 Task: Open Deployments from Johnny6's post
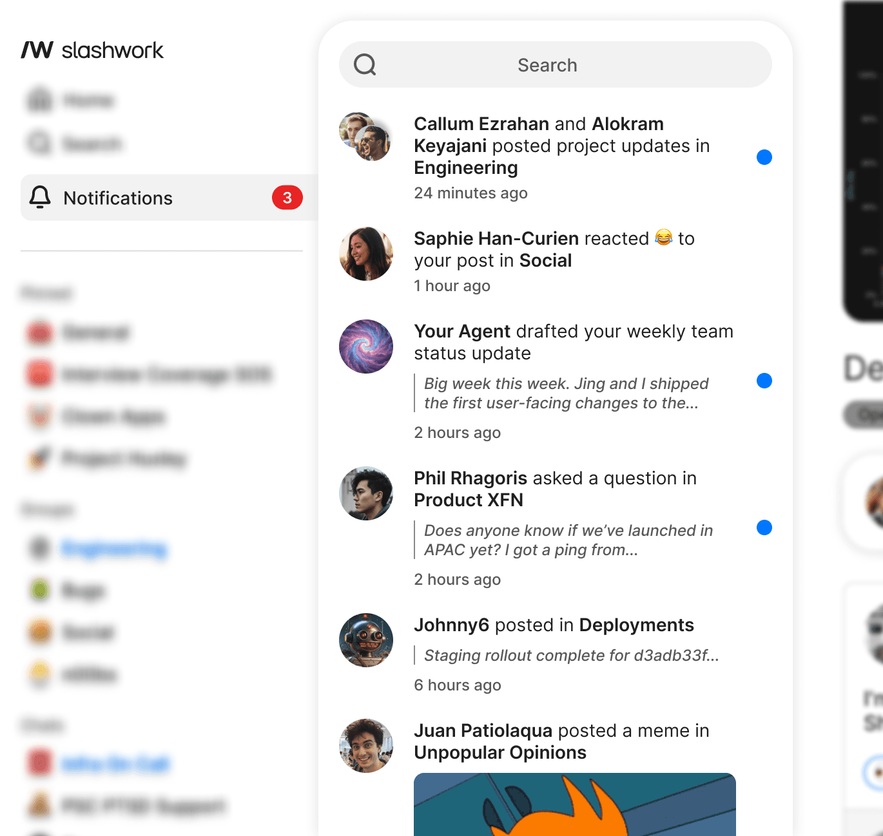coord(636,625)
